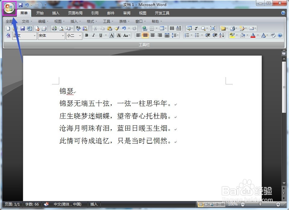Click the zoom slider handle
This screenshot has height=210, width=289.
point(260,204)
